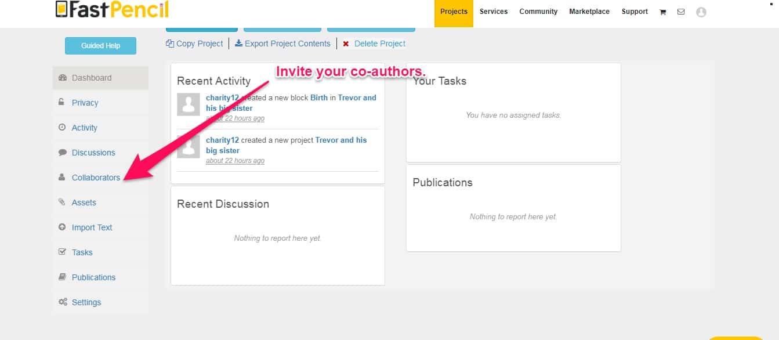Click the Assets paperclip icon
This screenshot has height=340, width=779.
[x=62, y=202]
